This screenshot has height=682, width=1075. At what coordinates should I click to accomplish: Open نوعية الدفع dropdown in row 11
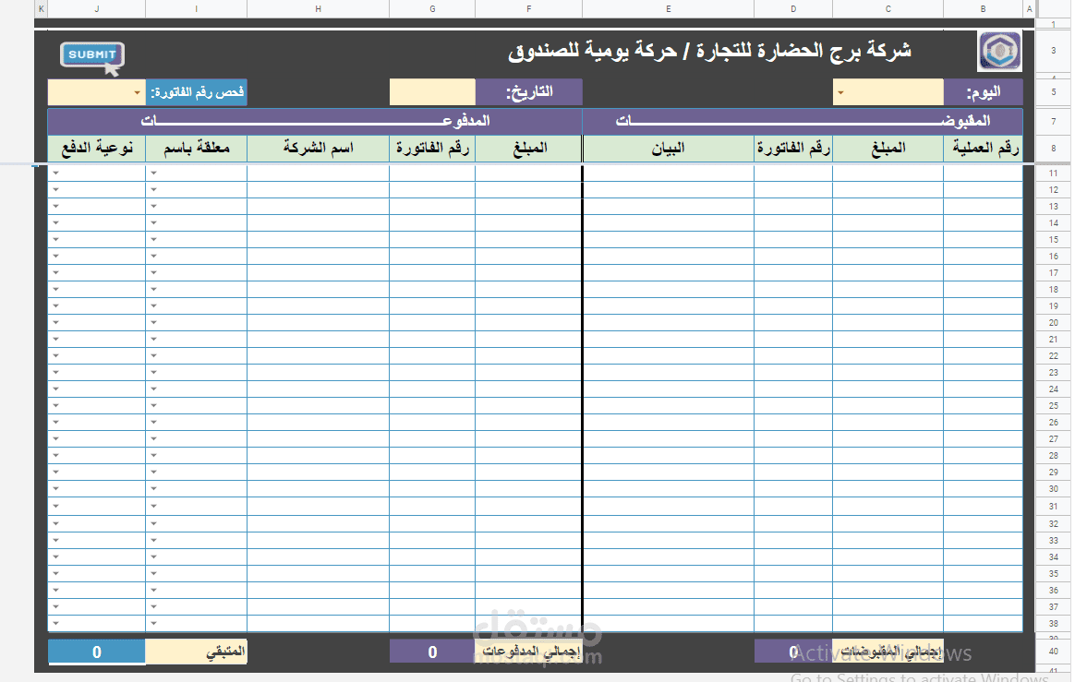55,173
